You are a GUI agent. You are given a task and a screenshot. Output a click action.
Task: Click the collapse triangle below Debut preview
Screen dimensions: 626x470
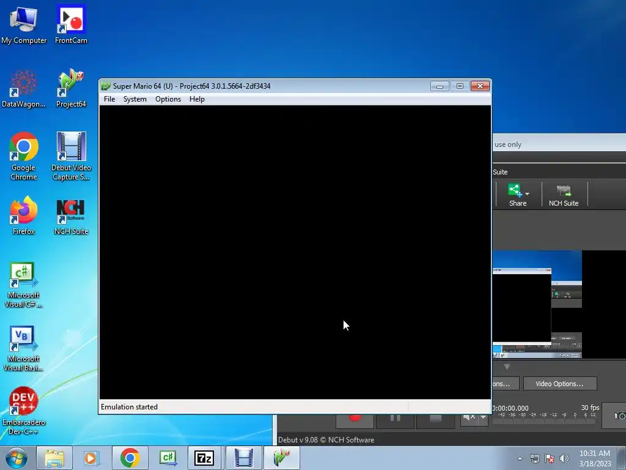[x=507, y=367]
